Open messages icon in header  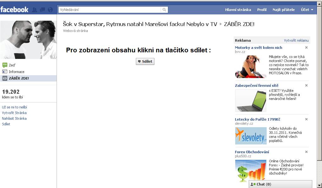tap(42, 10)
